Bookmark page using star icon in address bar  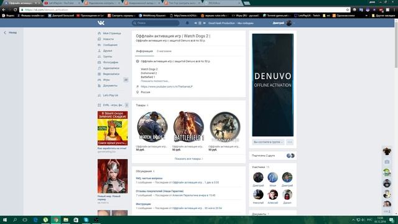coord(348,10)
